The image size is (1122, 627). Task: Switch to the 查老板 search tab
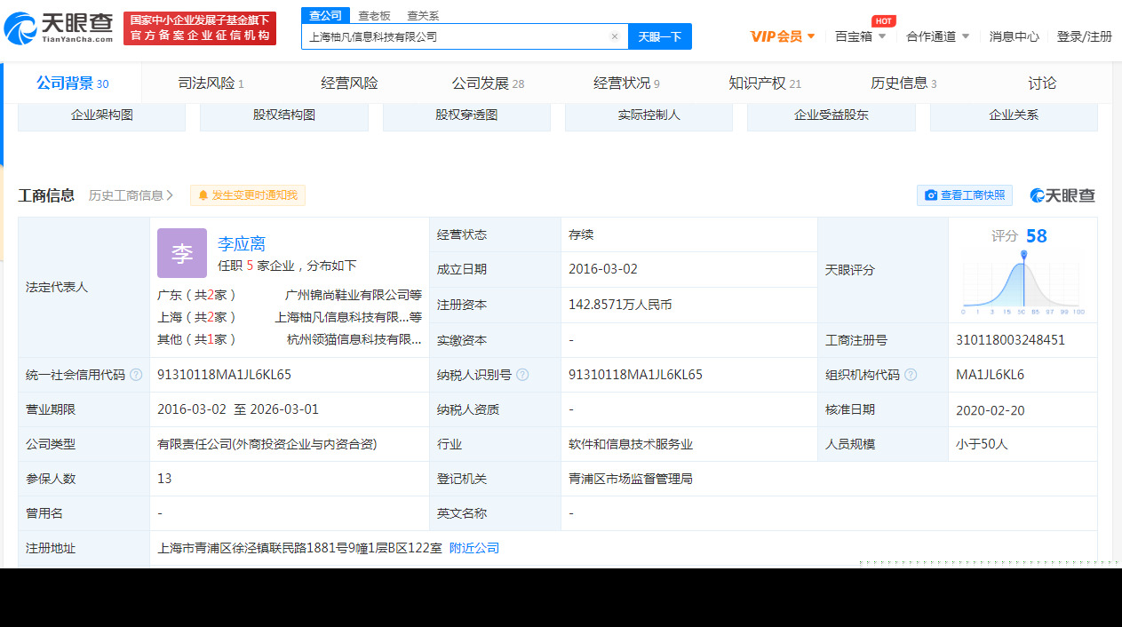374,15
